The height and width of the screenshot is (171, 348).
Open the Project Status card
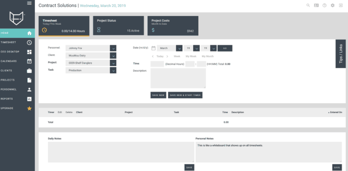pyautogui.click(x=118, y=26)
